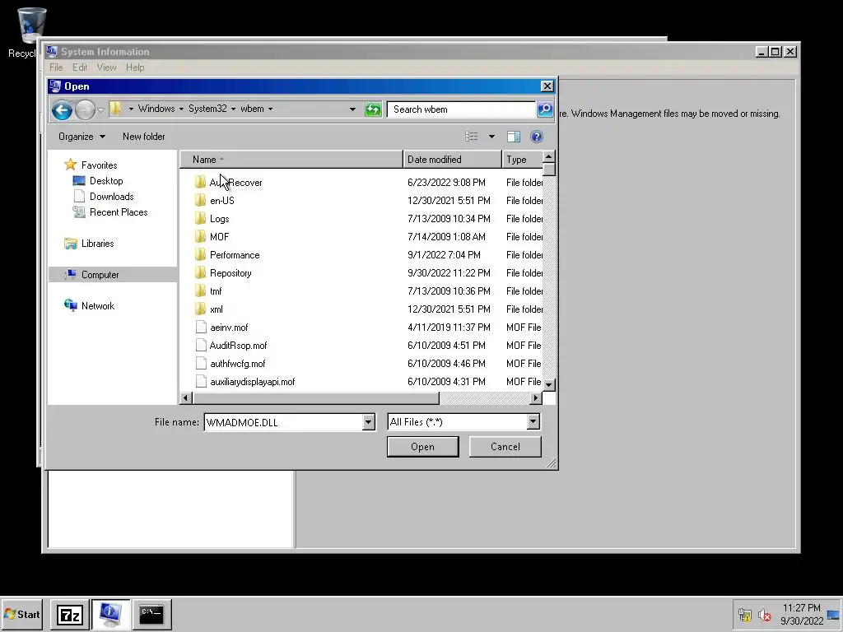Open the Organize dropdown menu
Image resolution: width=843 pixels, height=632 pixels.
tap(82, 137)
